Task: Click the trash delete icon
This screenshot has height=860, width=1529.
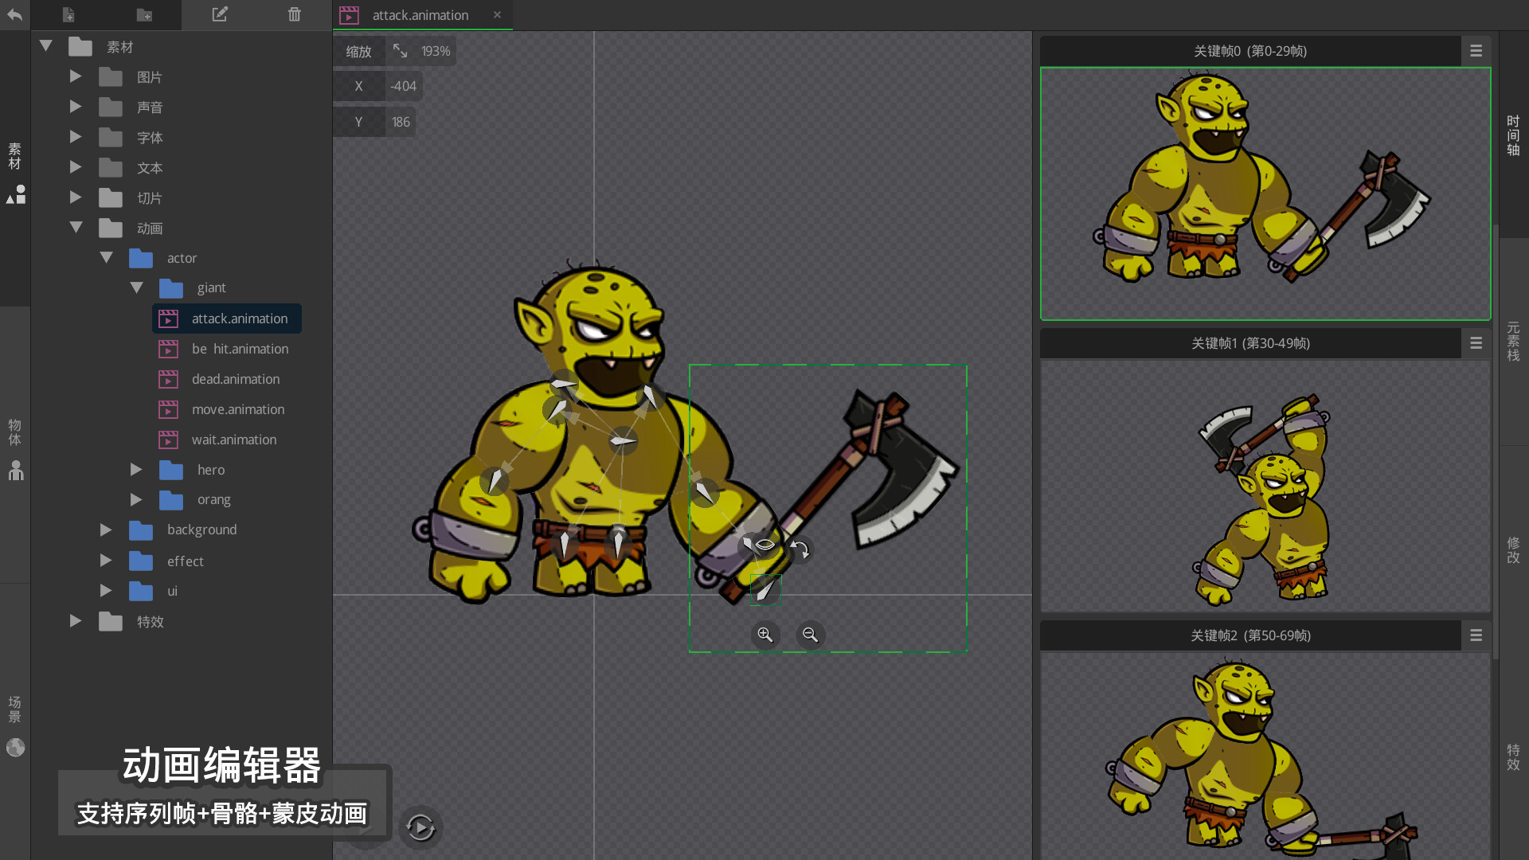Action: [x=294, y=14]
